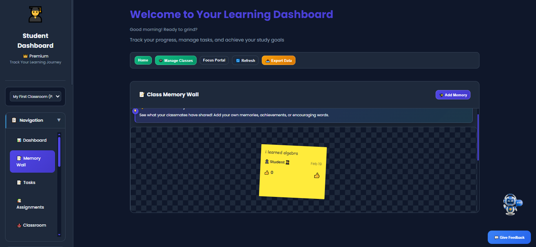This screenshot has width=536, height=247.
Task: Click the notepad icon beside Class Memory Wall
Action: click(x=142, y=94)
